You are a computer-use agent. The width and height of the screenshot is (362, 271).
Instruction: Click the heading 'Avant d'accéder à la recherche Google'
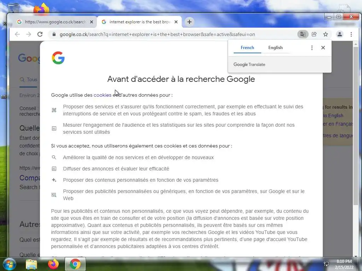click(181, 79)
